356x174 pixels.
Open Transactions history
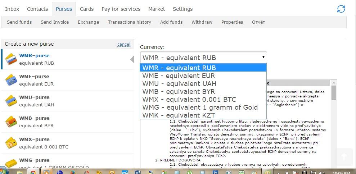[x=130, y=22]
